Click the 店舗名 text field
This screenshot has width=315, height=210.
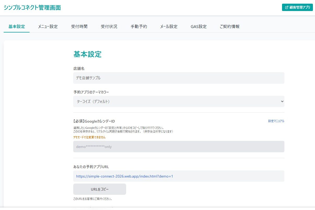tap(179, 78)
